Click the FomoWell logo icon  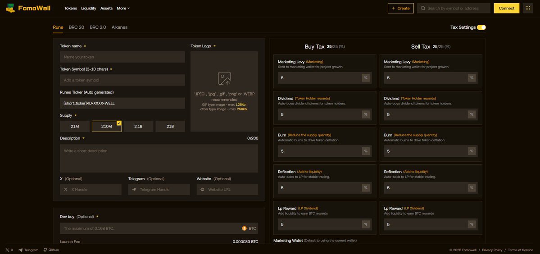pyautogui.click(x=10, y=8)
